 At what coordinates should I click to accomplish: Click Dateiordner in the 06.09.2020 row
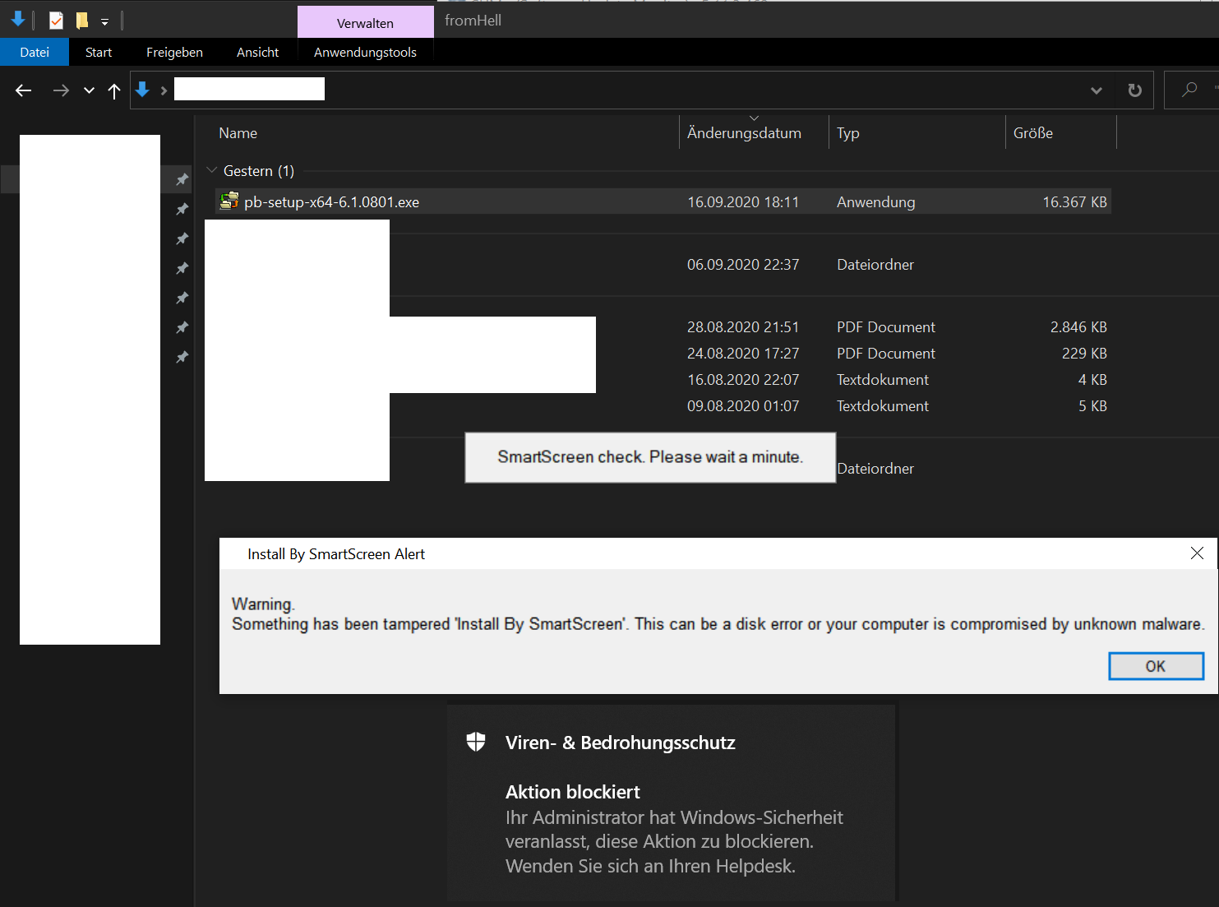pos(875,265)
